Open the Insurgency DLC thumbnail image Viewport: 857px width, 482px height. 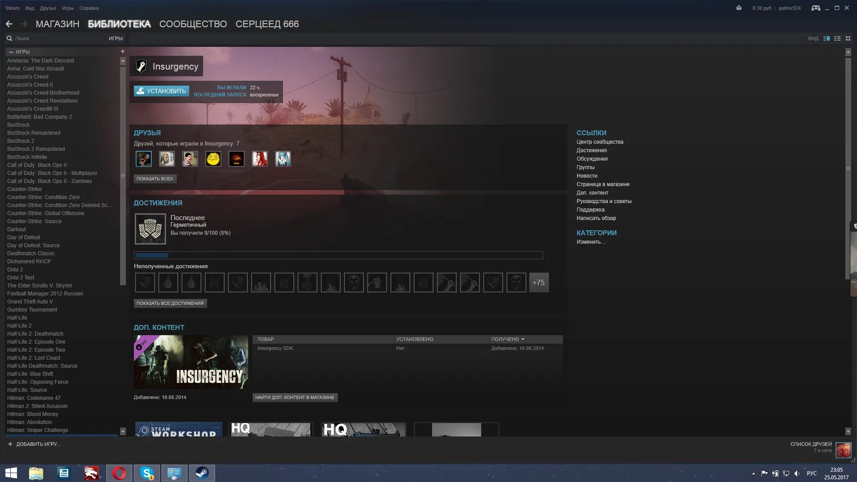pyautogui.click(x=191, y=362)
